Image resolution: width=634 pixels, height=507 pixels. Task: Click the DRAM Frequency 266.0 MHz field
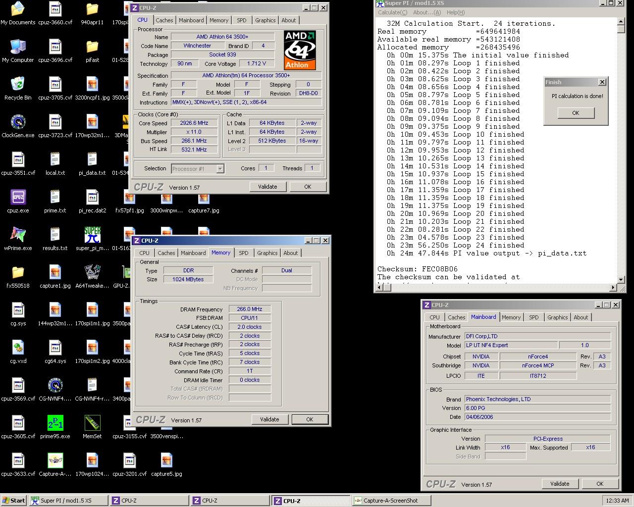point(250,309)
